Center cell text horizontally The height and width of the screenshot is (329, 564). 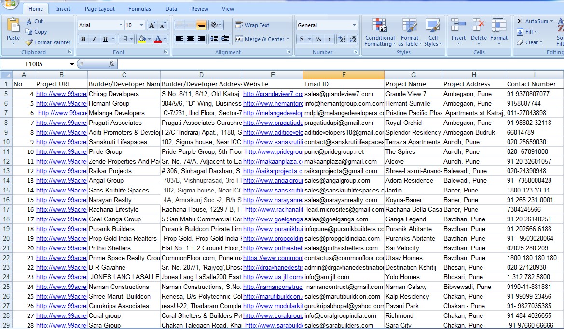pos(190,39)
